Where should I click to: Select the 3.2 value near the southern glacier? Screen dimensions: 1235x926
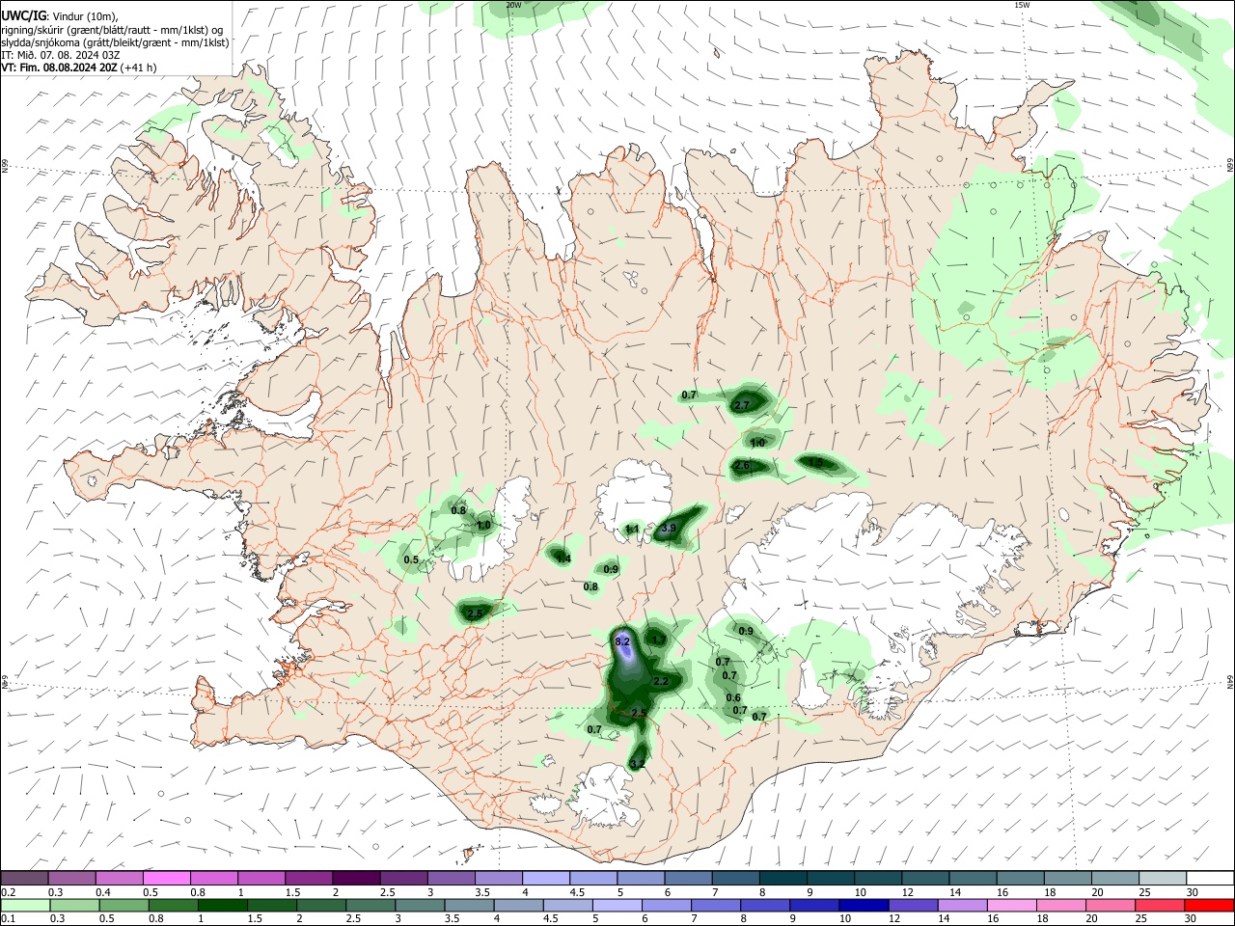[637, 764]
